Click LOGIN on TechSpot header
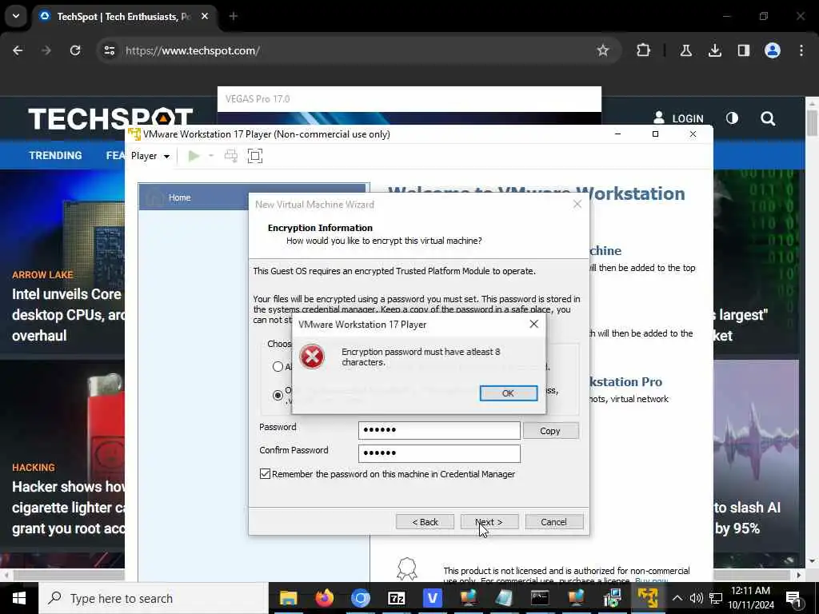This screenshot has width=819, height=614. [x=678, y=118]
